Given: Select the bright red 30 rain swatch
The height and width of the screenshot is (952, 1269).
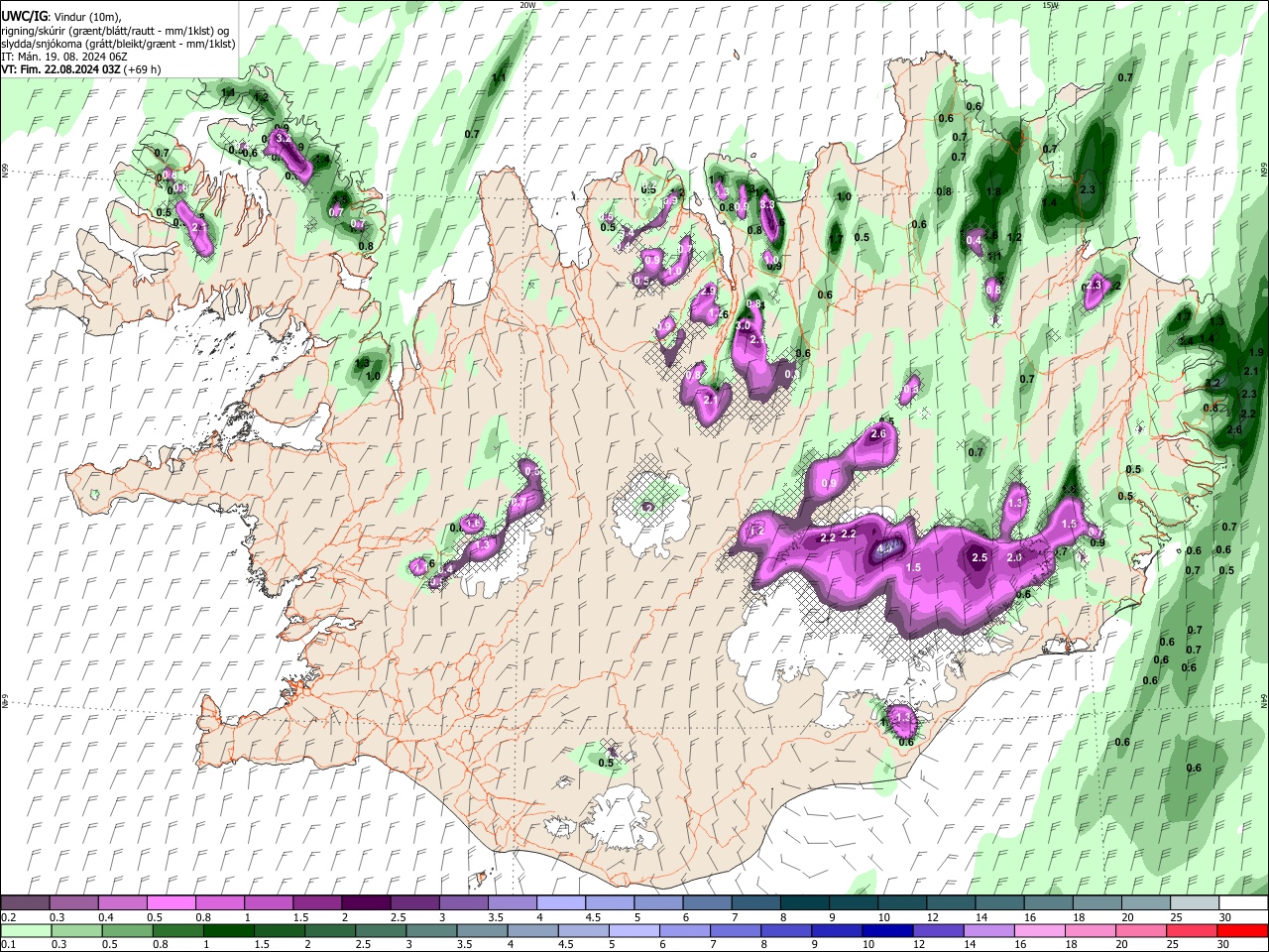Looking at the screenshot, I should [1242, 930].
